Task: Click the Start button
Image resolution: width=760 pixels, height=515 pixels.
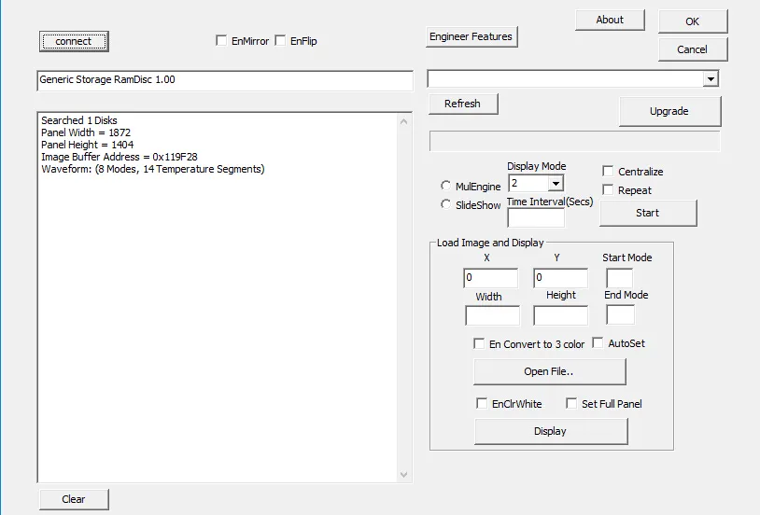Action: click(x=648, y=213)
